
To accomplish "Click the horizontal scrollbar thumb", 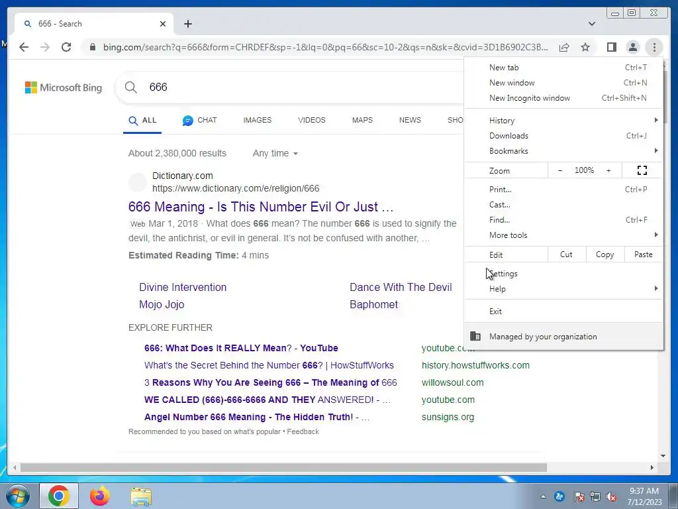I will tap(283, 467).
